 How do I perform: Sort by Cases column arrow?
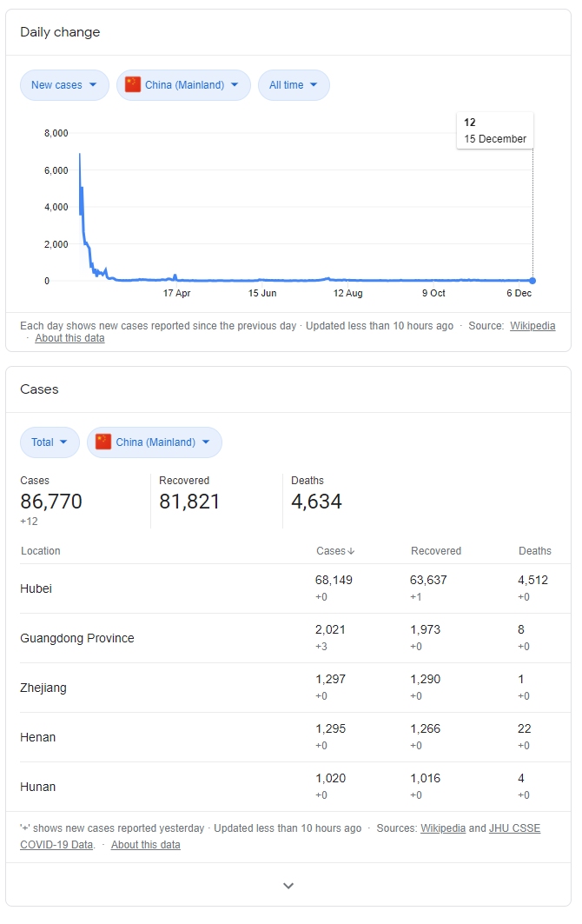pyautogui.click(x=351, y=551)
